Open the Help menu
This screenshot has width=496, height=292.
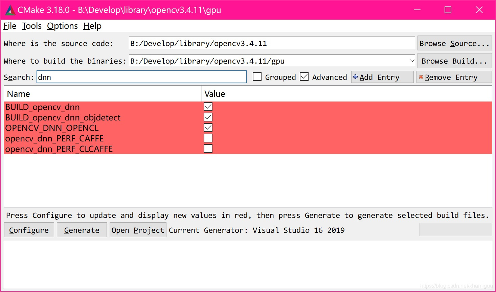point(92,26)
